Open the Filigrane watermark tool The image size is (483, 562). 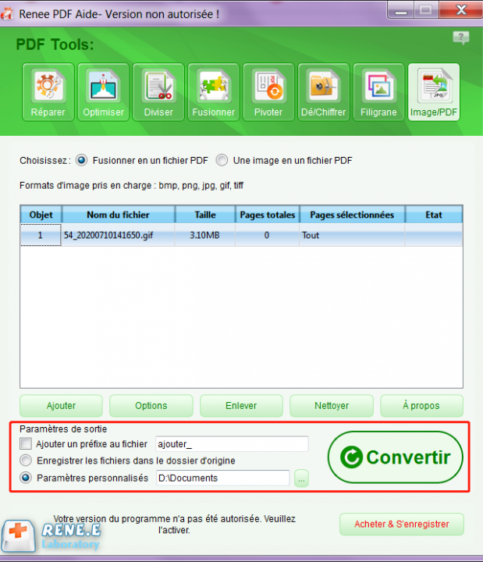pos(378,92)
